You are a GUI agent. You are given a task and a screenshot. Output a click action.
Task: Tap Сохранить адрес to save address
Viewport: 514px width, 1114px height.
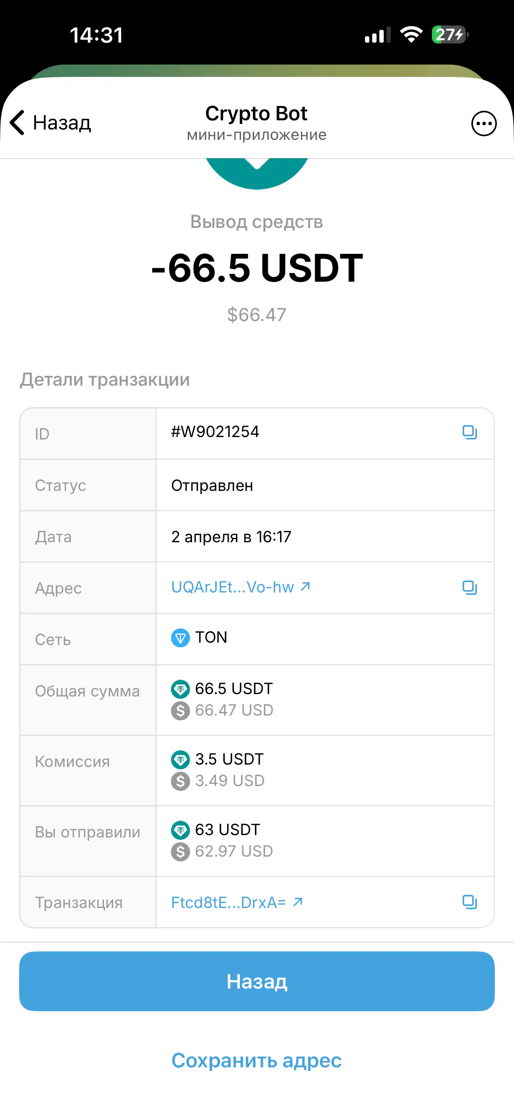[x=257, y=1060]
